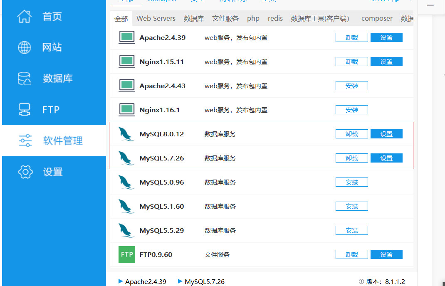The image size is (445, 286).
Task: Install MySQL5.1.60 with 安装
Action: click(351, 206)
